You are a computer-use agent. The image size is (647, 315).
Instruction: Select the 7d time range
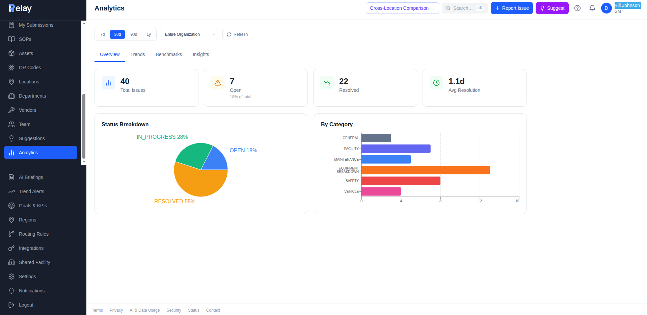tap(103, 34)
